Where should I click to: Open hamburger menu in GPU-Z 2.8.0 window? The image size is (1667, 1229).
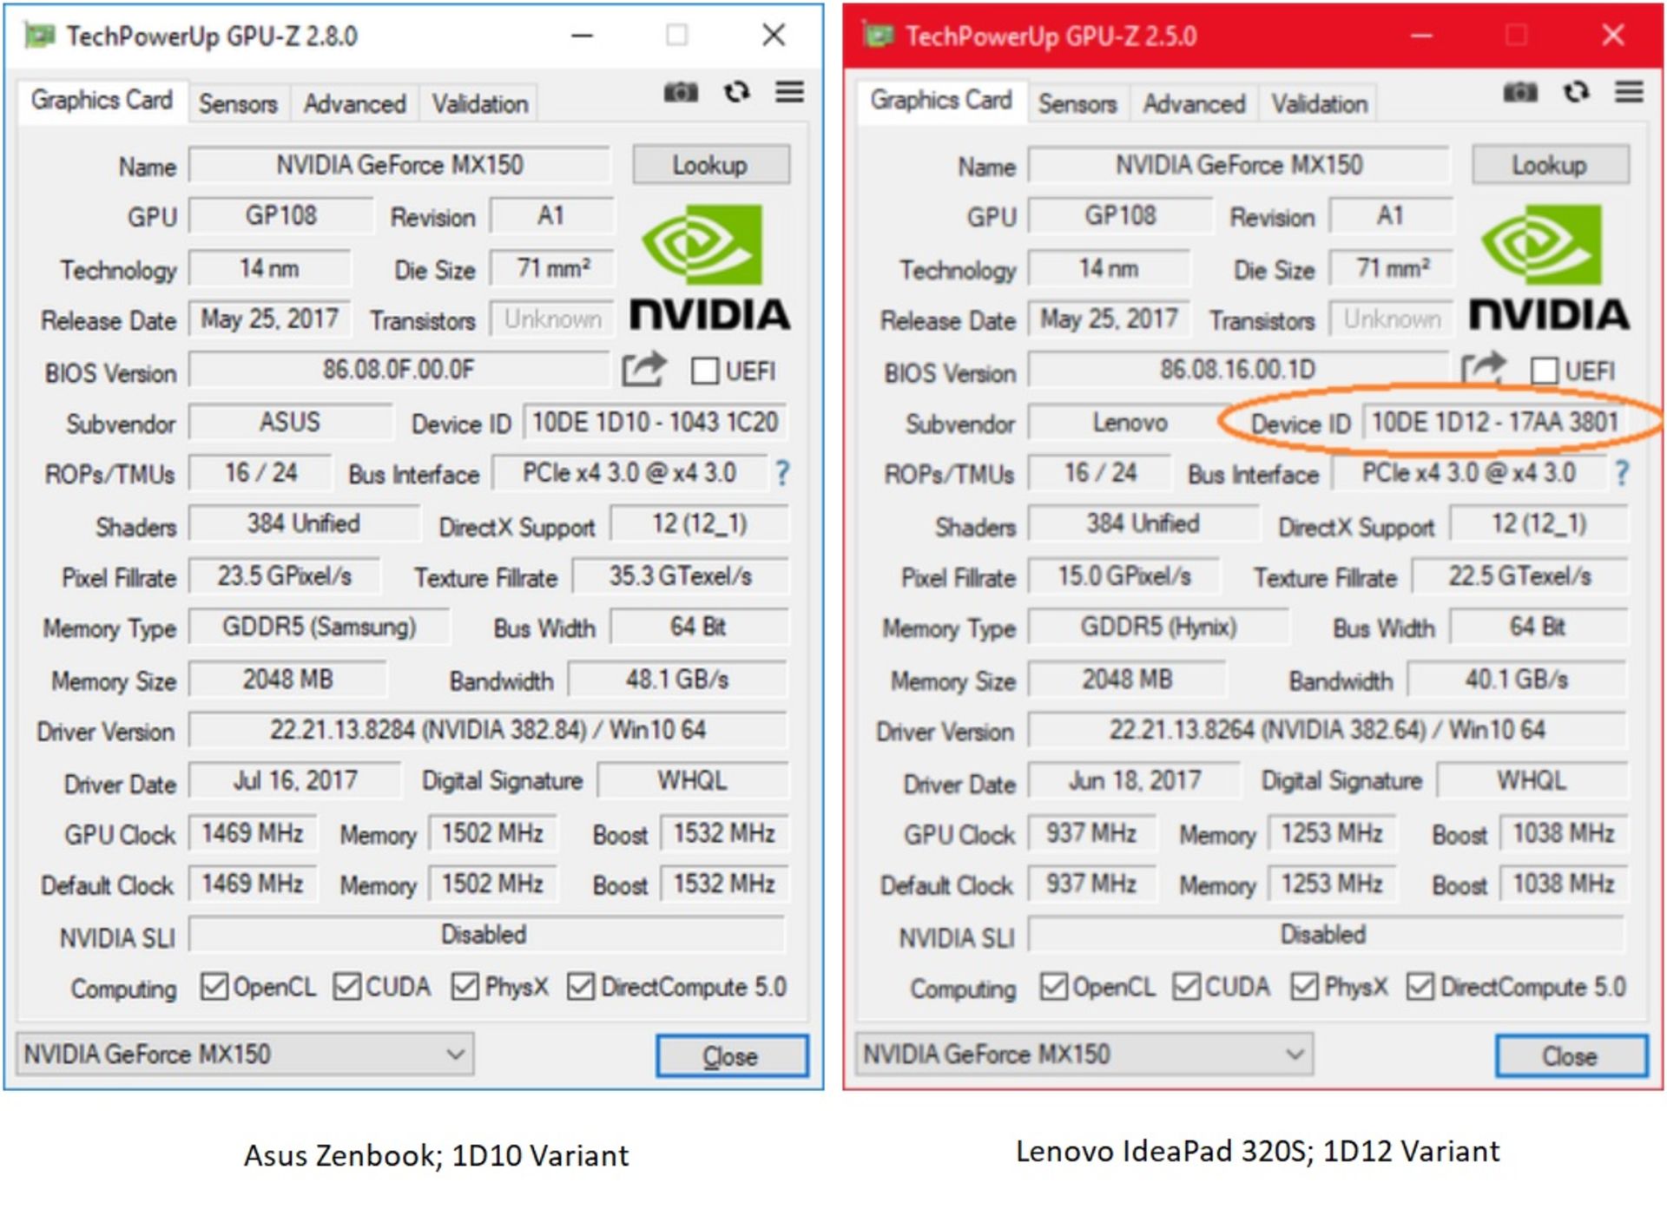click(789, 92)
